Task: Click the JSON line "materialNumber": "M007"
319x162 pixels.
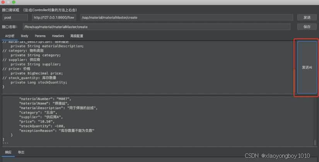Action: coord(45,99)
